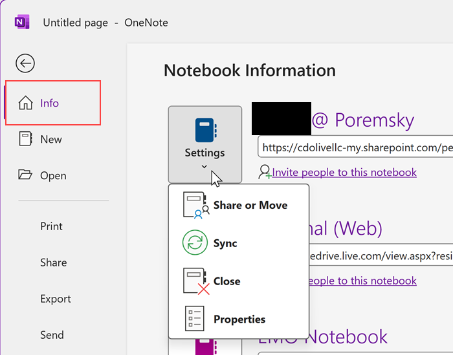
Task: Select Send in the backstage sidebar
Action: click(52, 335)
